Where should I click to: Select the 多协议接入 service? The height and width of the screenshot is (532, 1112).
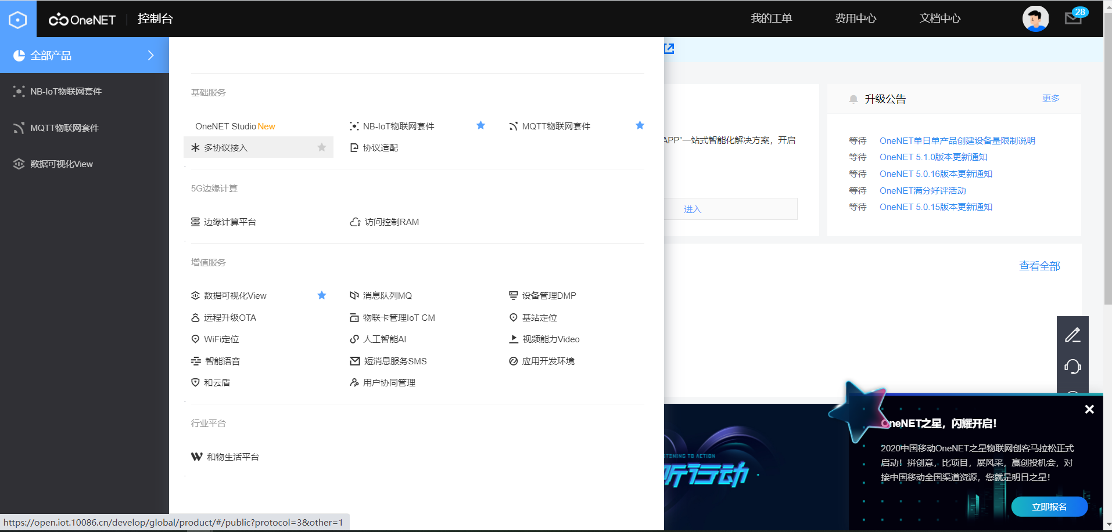tap(226, 147)
